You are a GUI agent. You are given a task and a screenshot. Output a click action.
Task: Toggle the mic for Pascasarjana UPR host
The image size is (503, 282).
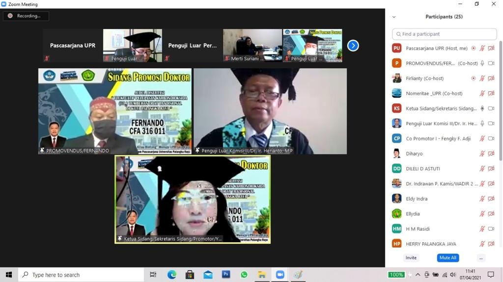pos(482,49)
